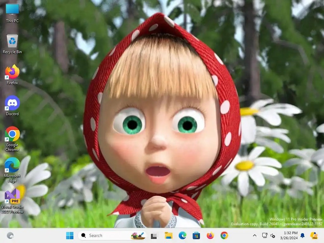This screenshot has width=324, height=243.
Task: Open This PC desktop icon
Action: [x=12, y=13]
